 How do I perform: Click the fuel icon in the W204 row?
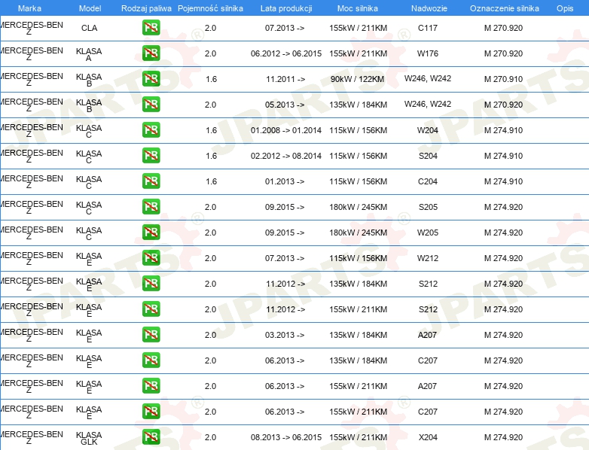(151, 130)
